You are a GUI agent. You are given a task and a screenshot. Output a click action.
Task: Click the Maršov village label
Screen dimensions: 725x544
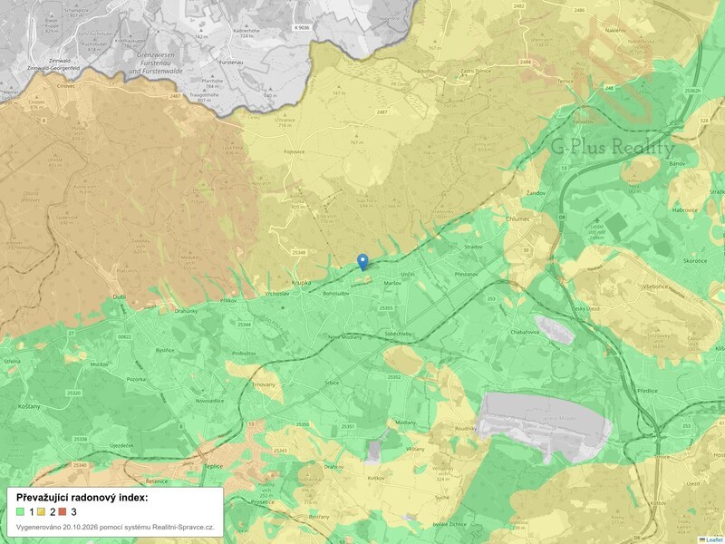point(393,283)
